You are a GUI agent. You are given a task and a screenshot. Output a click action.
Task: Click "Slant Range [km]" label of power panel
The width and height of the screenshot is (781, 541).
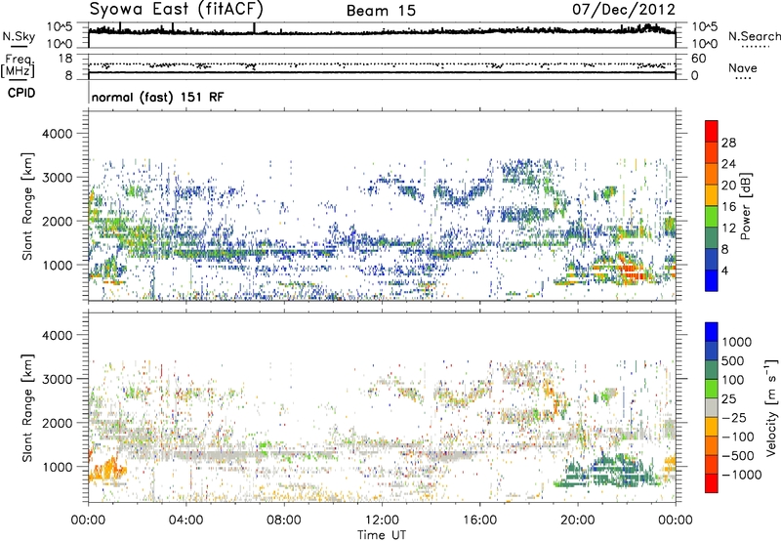tap(27, 206)
